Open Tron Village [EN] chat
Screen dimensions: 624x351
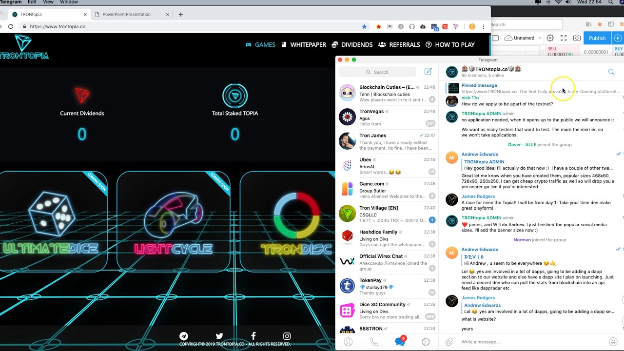click(388, 214)
